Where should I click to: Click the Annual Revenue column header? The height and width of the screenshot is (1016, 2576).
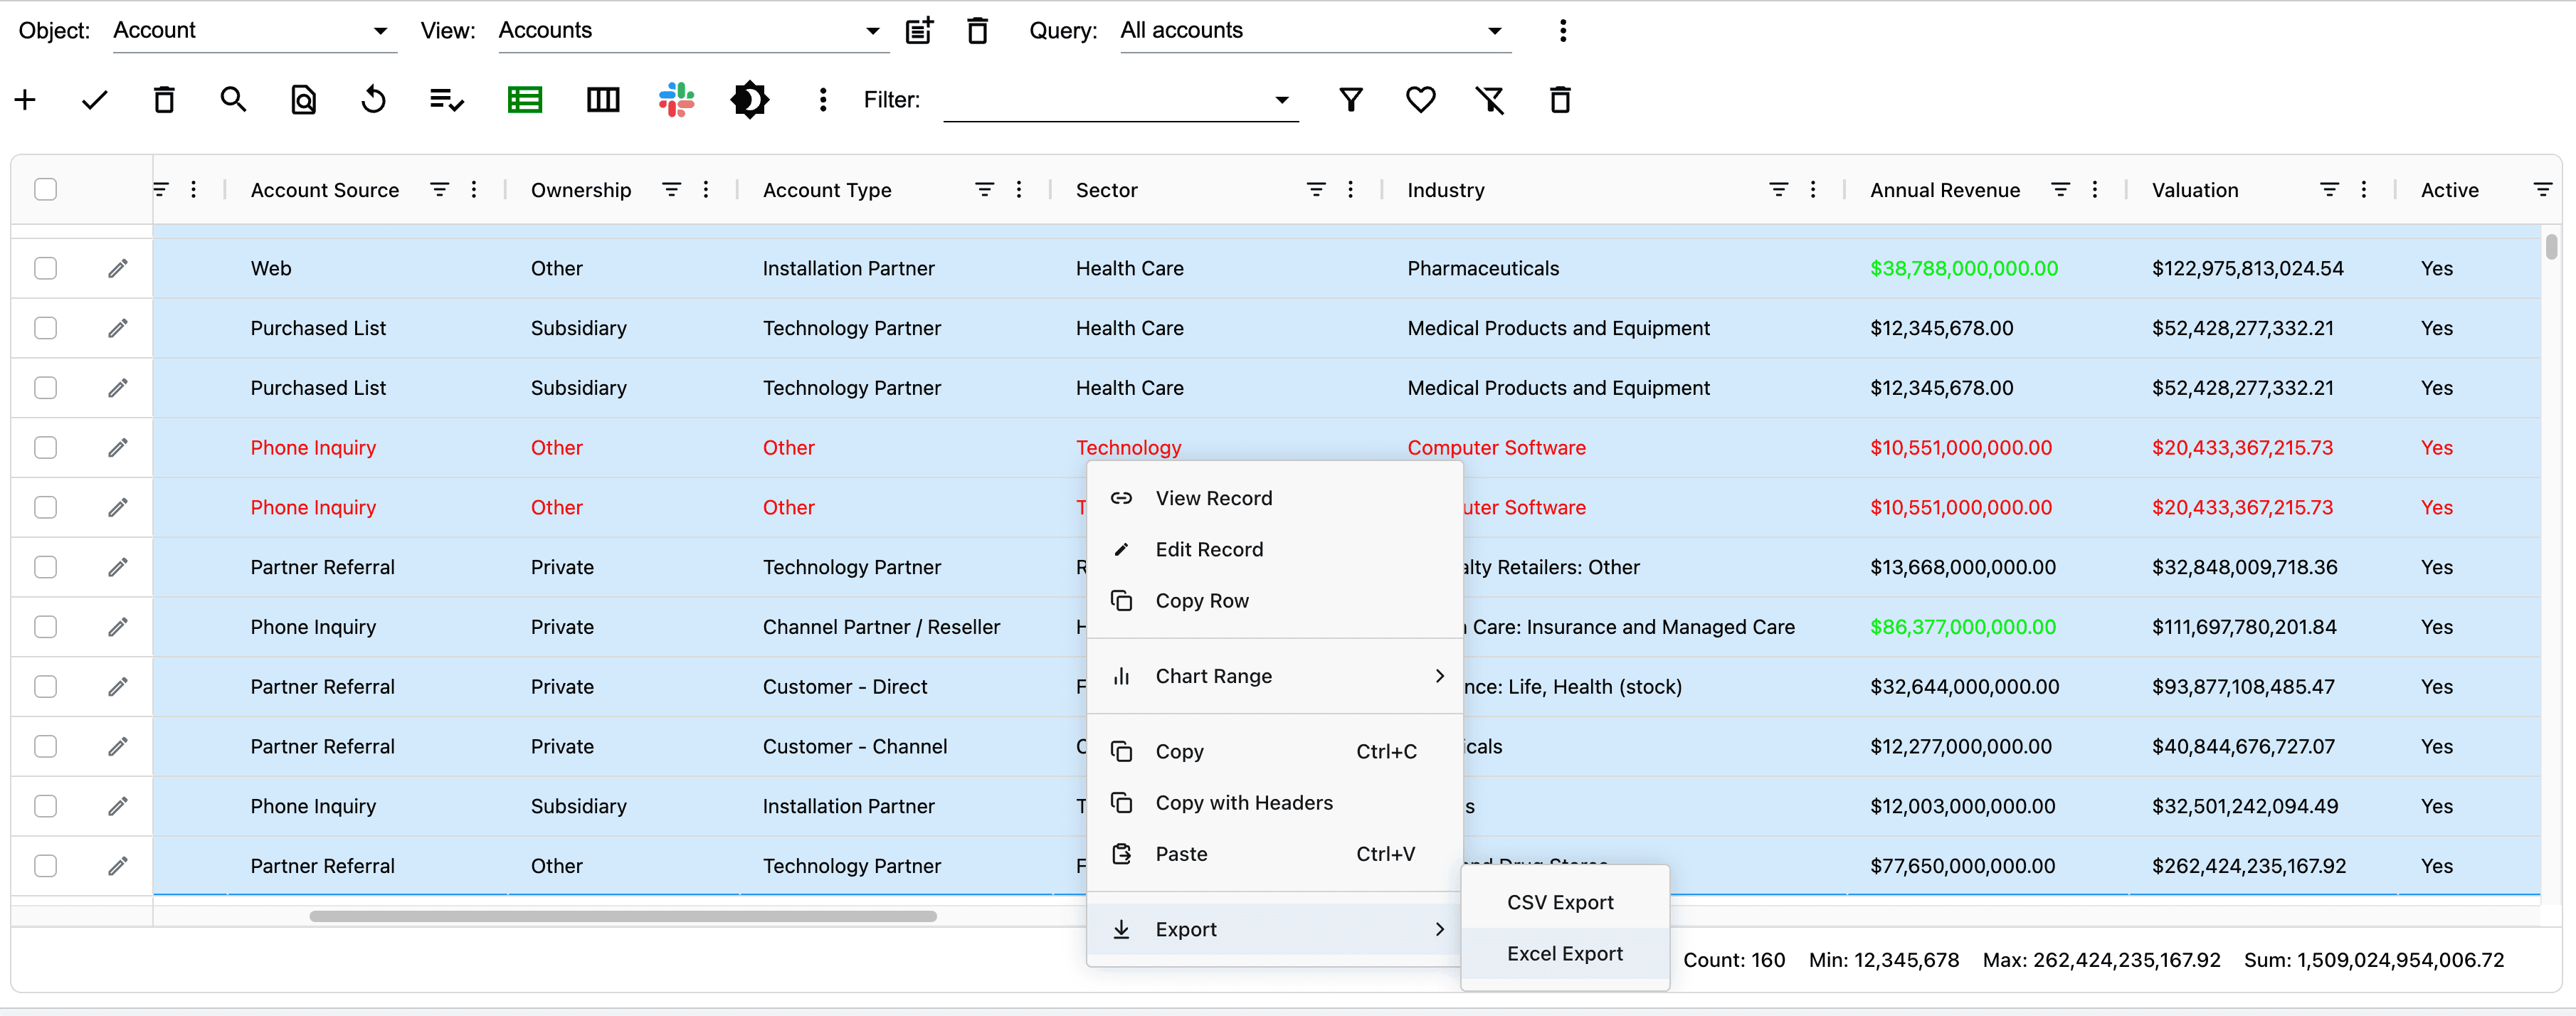pos(1944,190)
